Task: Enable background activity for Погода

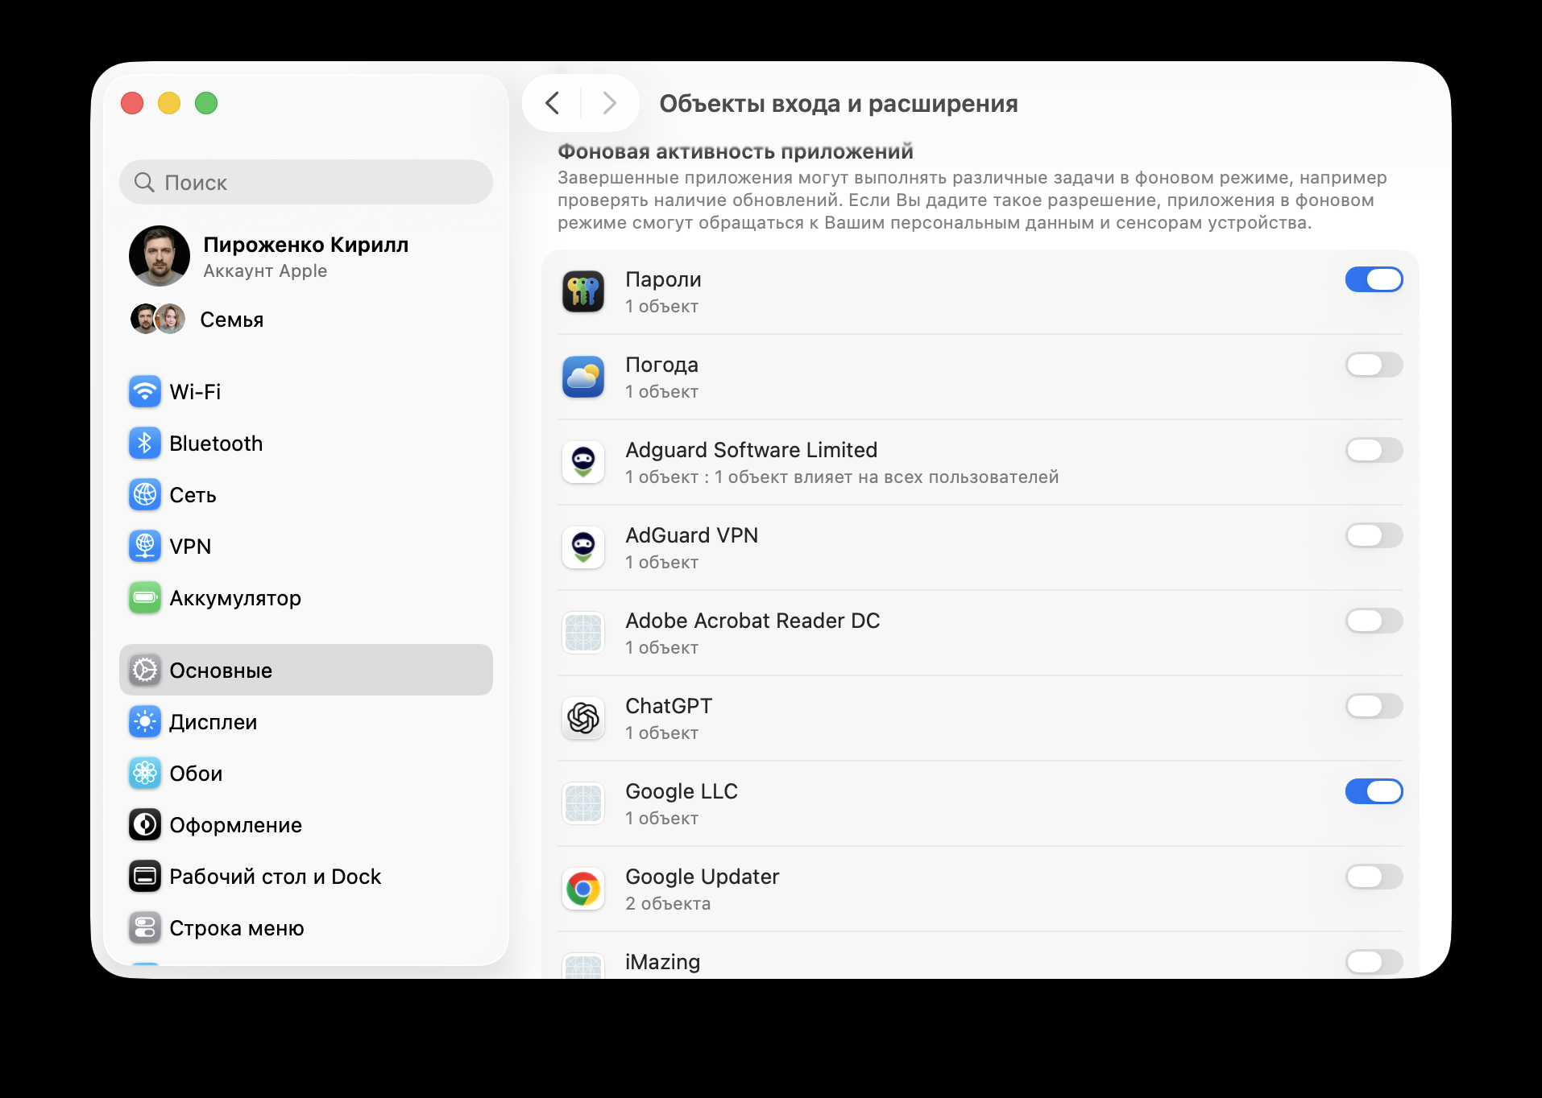Action: (1373, 365)
